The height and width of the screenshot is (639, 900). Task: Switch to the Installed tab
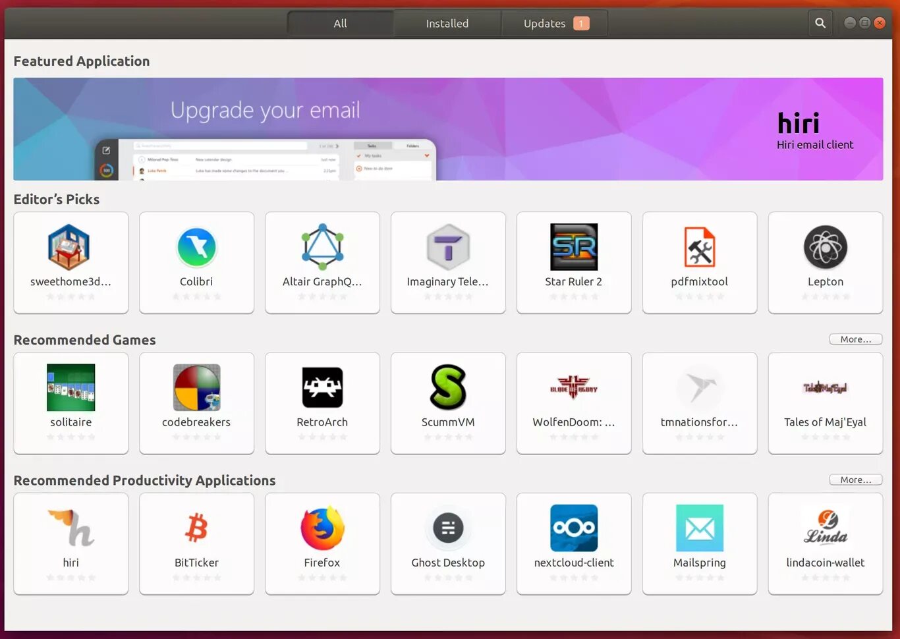pyautogui.click(x=447, y=23)
